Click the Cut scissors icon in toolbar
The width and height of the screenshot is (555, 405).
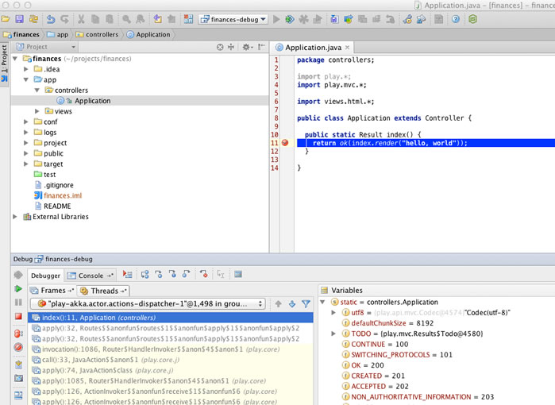coord(82,19)
